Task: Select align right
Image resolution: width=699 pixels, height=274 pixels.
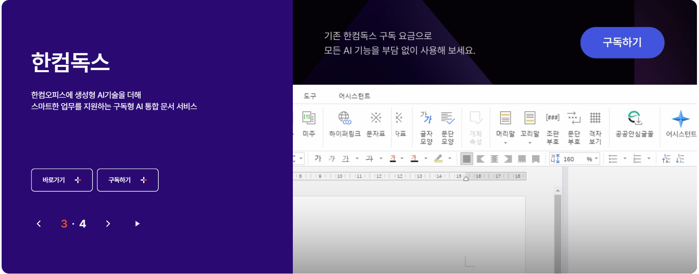Action: tap(508, 159)
